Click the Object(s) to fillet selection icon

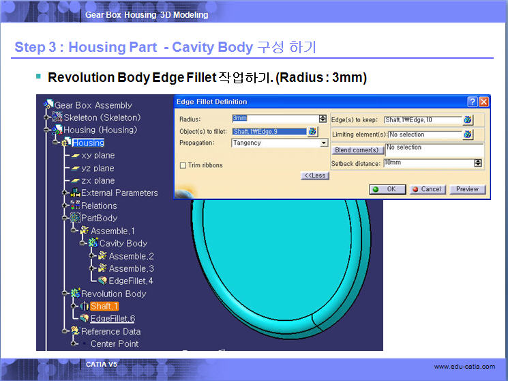pyautogui.click(x=312, y=132)
